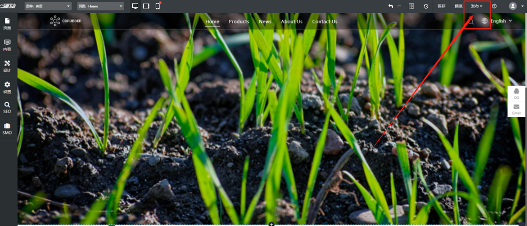
Task: Expand the English language selector on site
Action: [x=497, y=21]
